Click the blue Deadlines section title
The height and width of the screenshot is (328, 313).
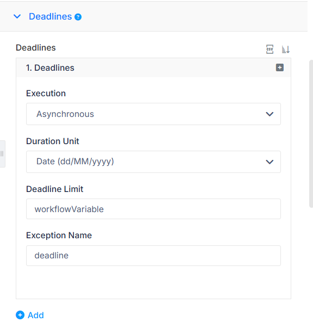[x=51, y=16]
